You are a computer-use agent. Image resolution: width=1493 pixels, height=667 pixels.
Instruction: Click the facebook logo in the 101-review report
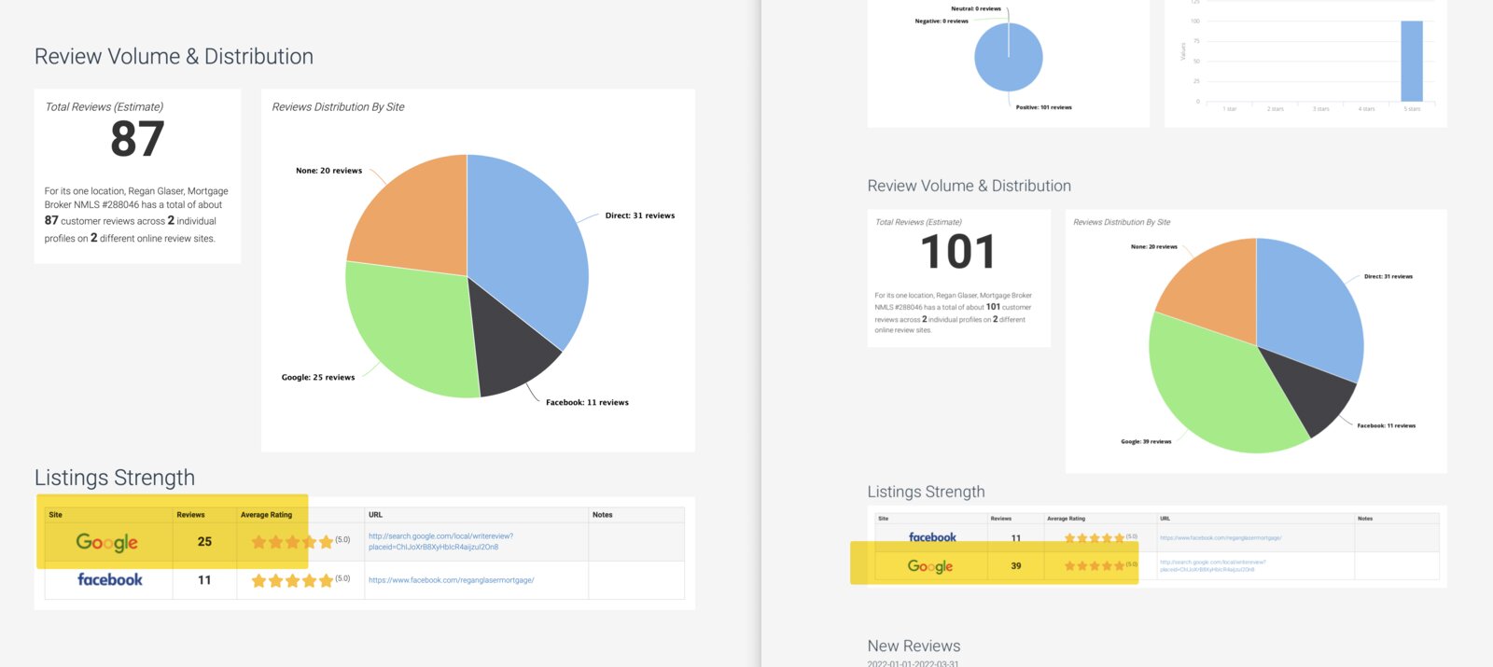coord(932,537)
